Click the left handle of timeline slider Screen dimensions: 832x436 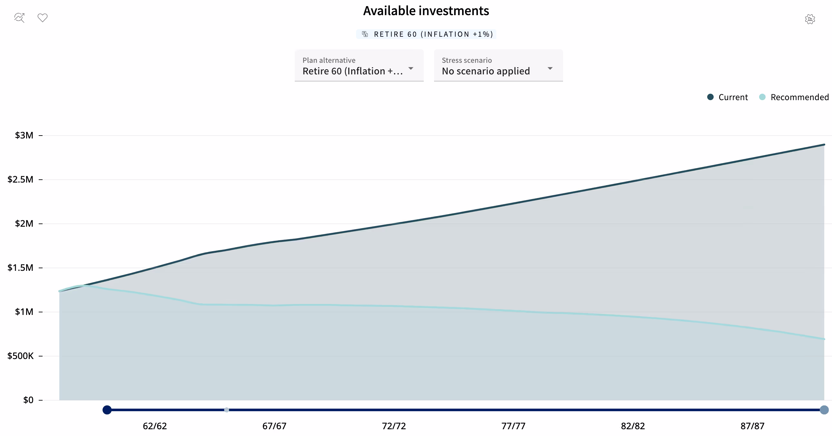tap(107, 410)
